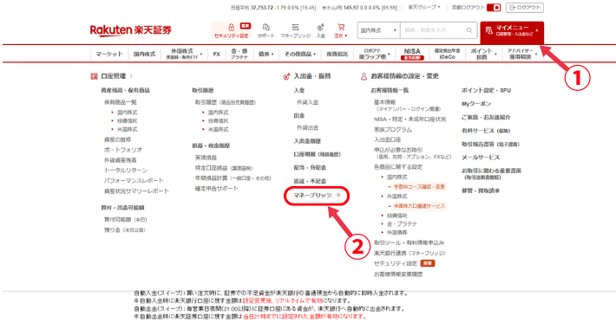Open the 国内株式 navigation tab
The width and height of the screenshot is (616, 329).
pos(144,55)
